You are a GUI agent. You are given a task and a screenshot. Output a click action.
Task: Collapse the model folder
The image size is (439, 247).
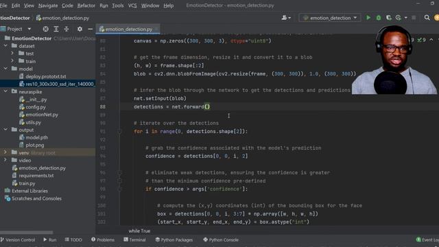pos(5,69)
